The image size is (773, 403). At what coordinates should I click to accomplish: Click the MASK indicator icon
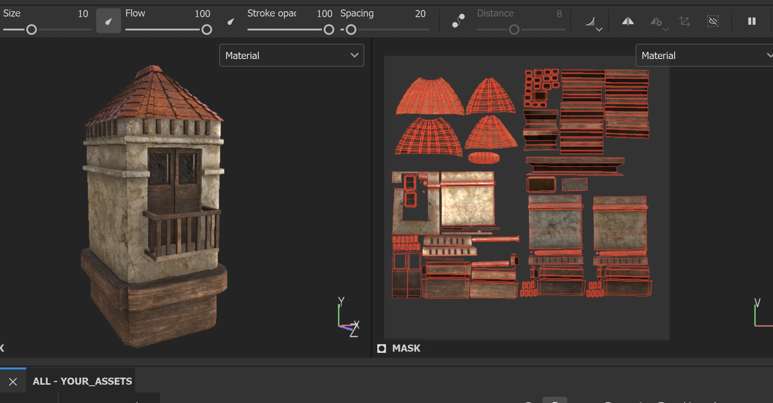[x=381, y=348]
